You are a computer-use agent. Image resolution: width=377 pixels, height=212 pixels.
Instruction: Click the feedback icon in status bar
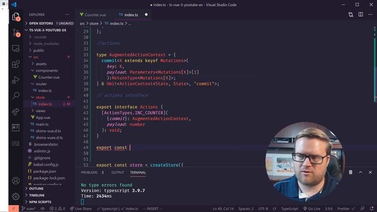click(362, 208)
